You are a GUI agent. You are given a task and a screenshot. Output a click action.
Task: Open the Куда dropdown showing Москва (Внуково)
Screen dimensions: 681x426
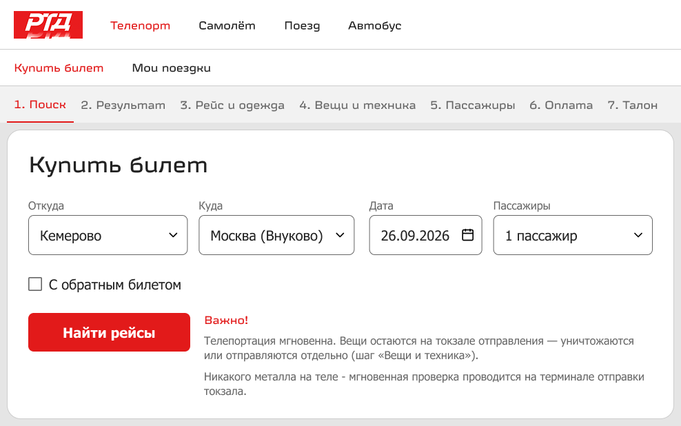276,235
